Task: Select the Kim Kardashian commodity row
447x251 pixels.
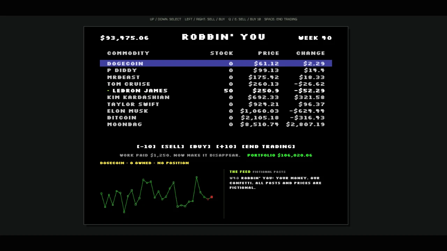Action: coord(216,97)
